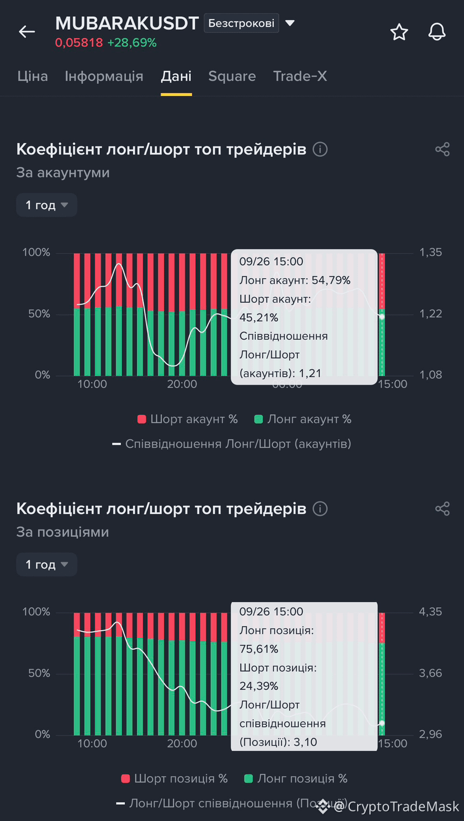
Task: Tap the back arrow icon
Action: [27, 32]
